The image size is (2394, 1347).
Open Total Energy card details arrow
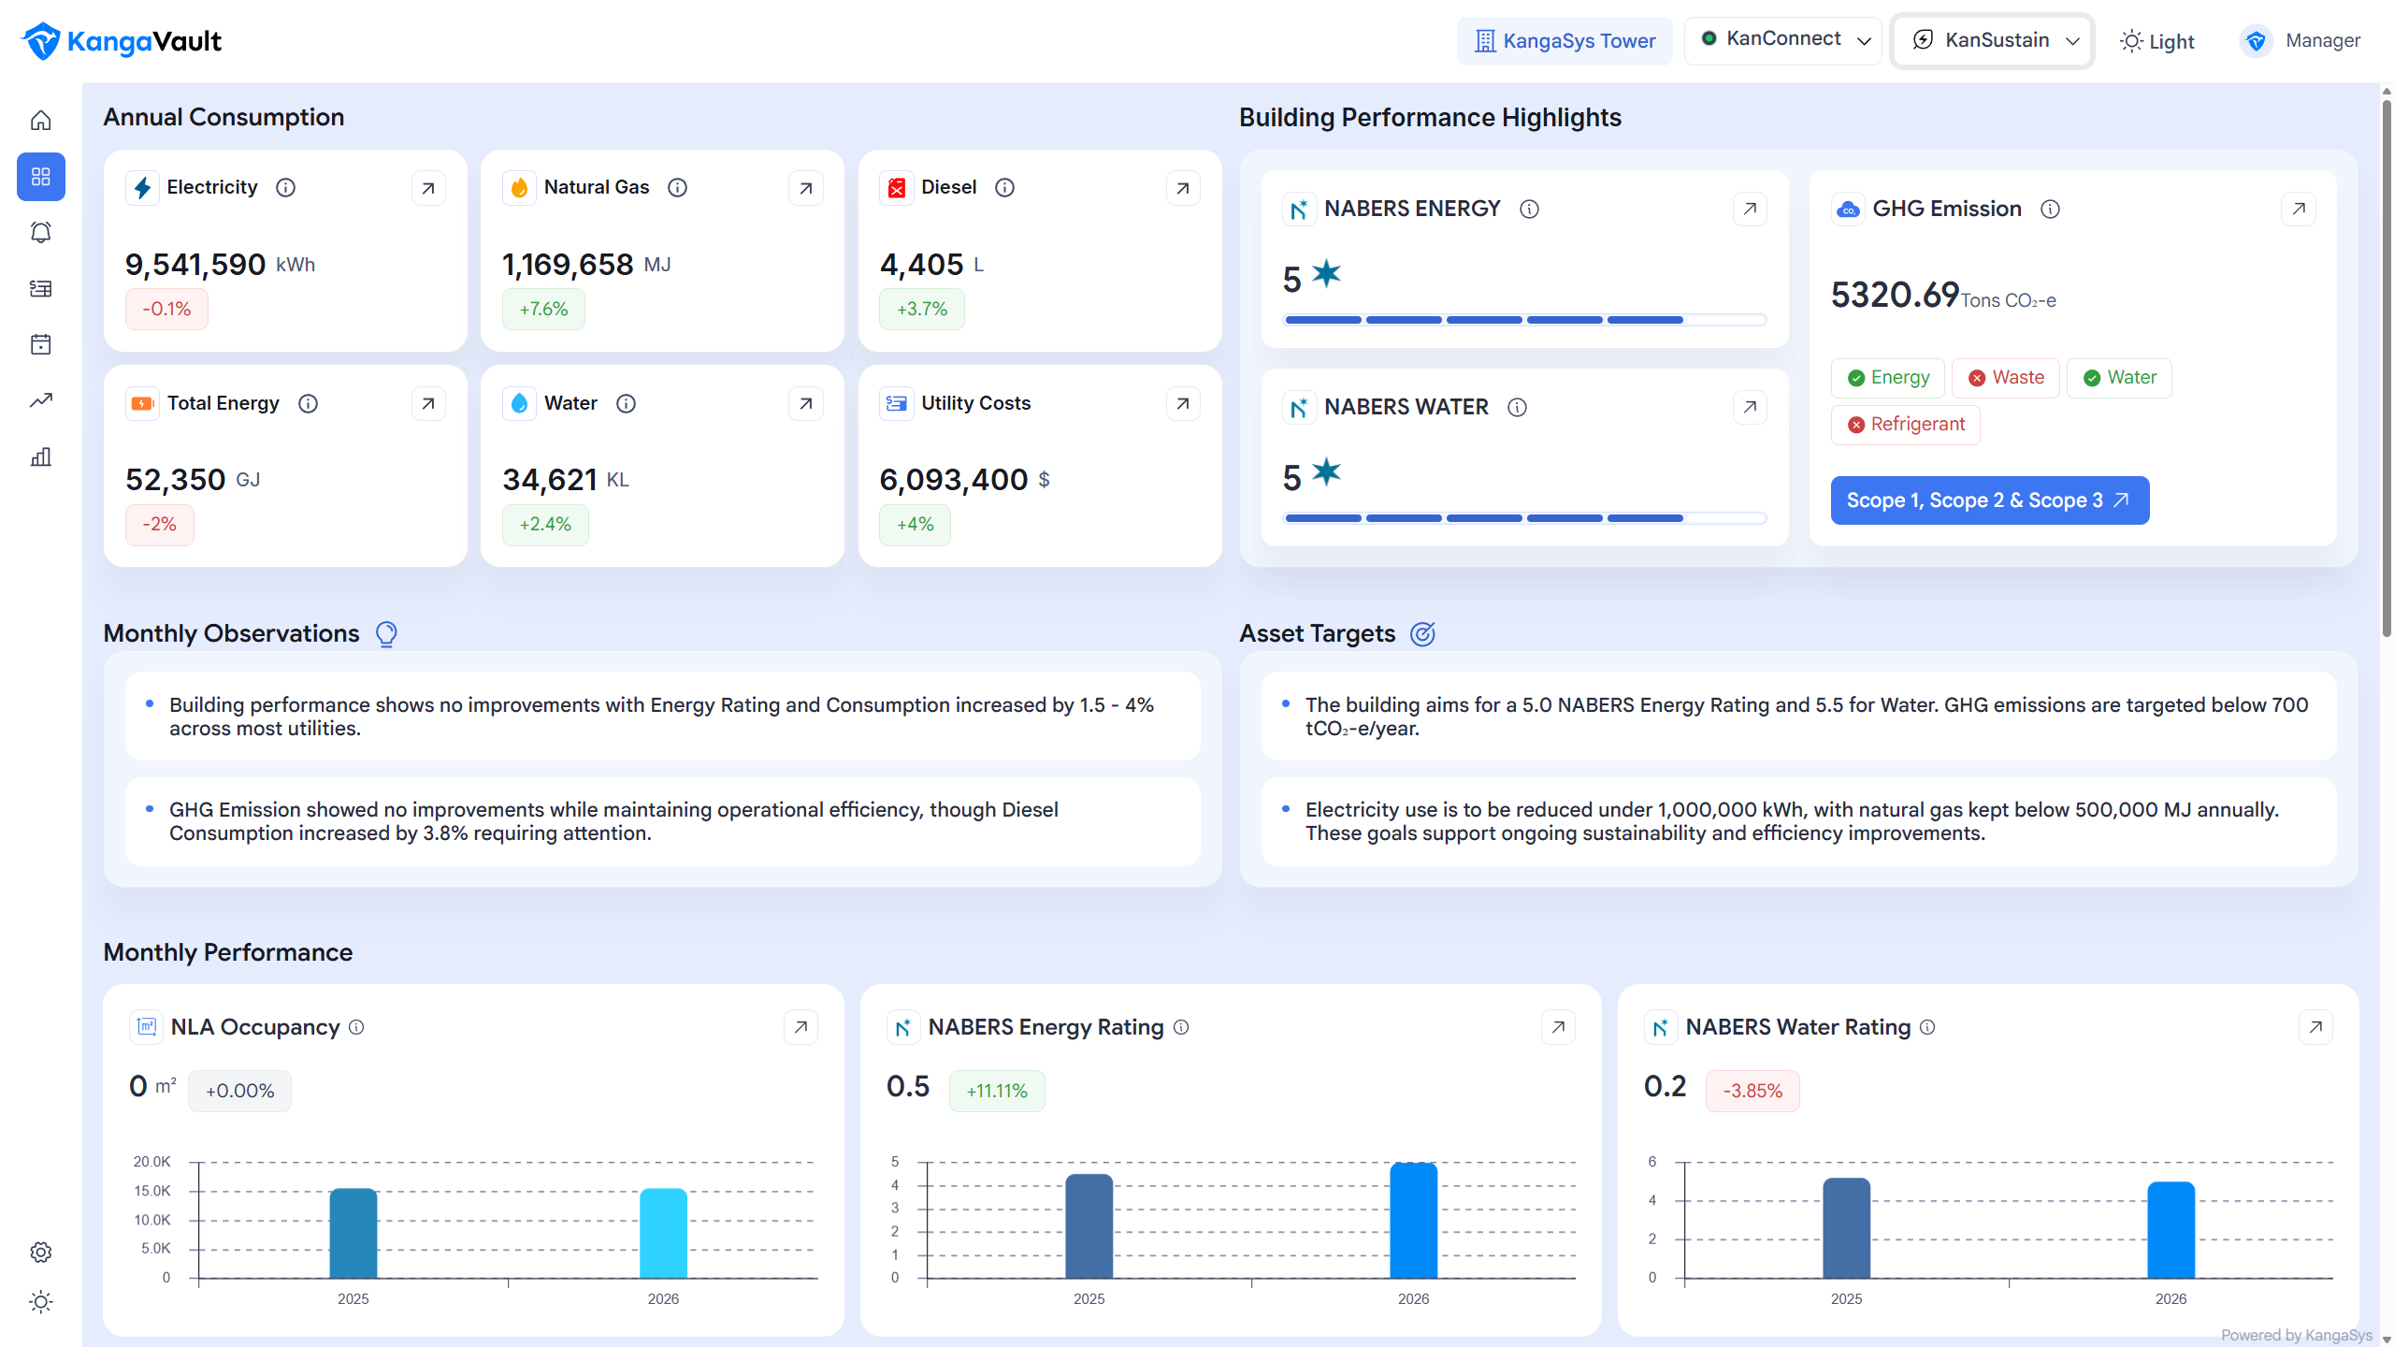tap(428, 403)
